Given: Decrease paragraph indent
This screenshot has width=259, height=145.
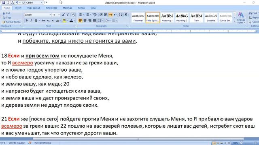Looking at the screenshot, I should pos(101,15).
